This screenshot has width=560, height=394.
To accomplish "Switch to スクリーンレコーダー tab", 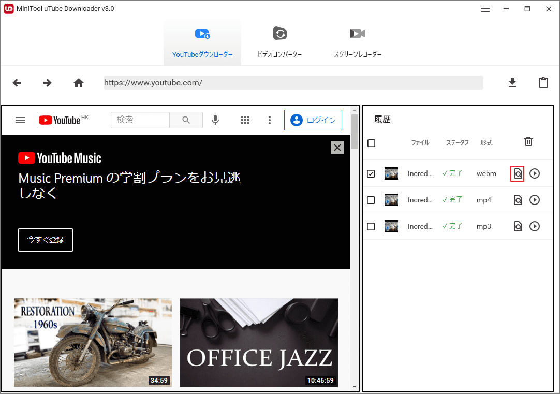I will [357, 42].
